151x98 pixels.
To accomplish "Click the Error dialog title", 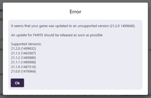I will pyautogui.click(x=75, y=12).
